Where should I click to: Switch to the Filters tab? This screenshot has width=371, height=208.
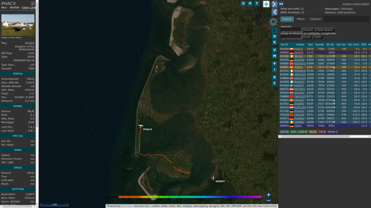click(x=300, y=19)
